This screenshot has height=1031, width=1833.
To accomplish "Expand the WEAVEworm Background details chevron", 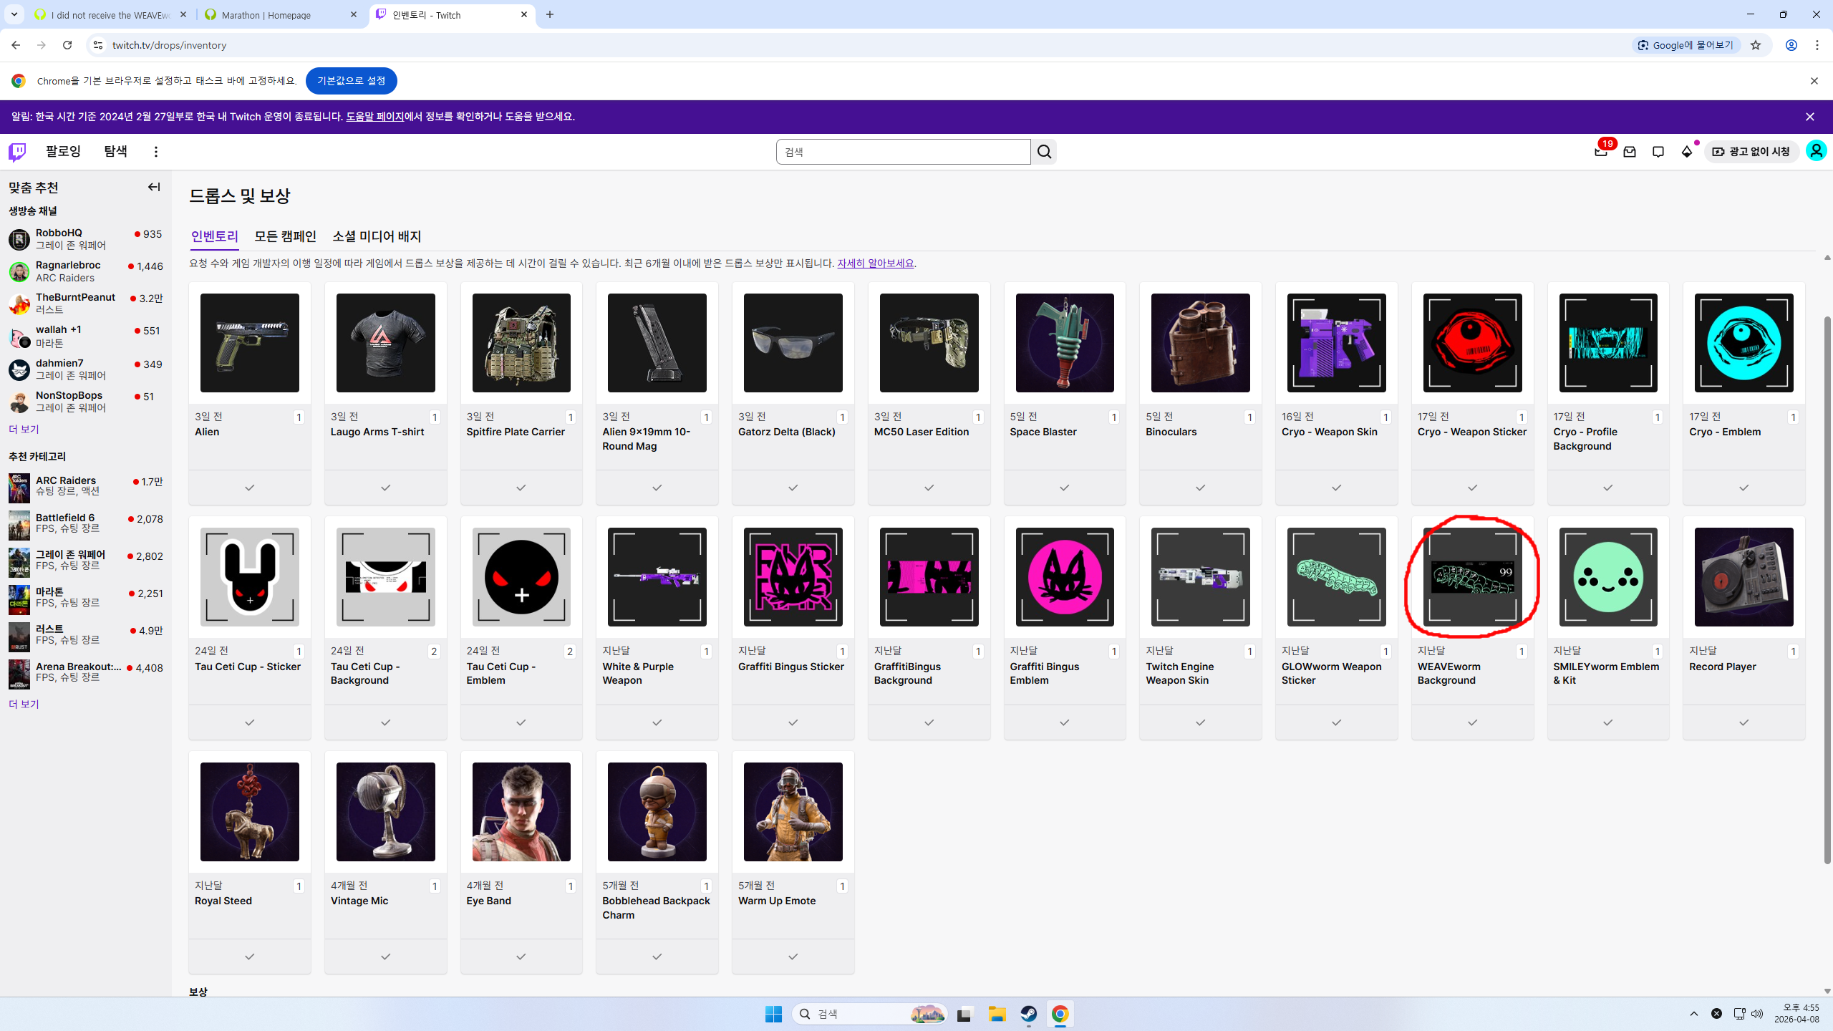I will point(1472,722).
